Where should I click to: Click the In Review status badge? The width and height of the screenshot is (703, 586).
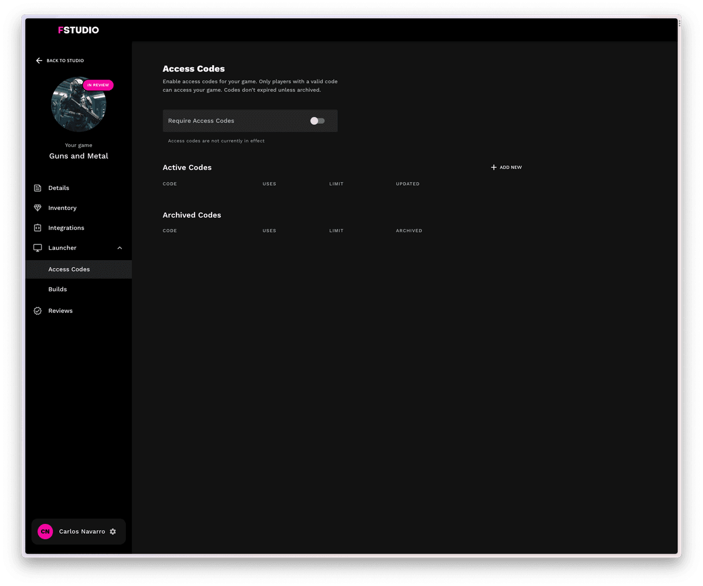(x=98, y=85)
